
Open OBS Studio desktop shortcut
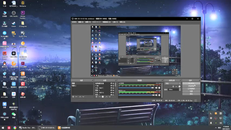click(x=14, y=14)
